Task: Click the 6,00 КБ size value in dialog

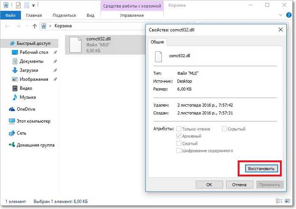Action: pos(184,89)
